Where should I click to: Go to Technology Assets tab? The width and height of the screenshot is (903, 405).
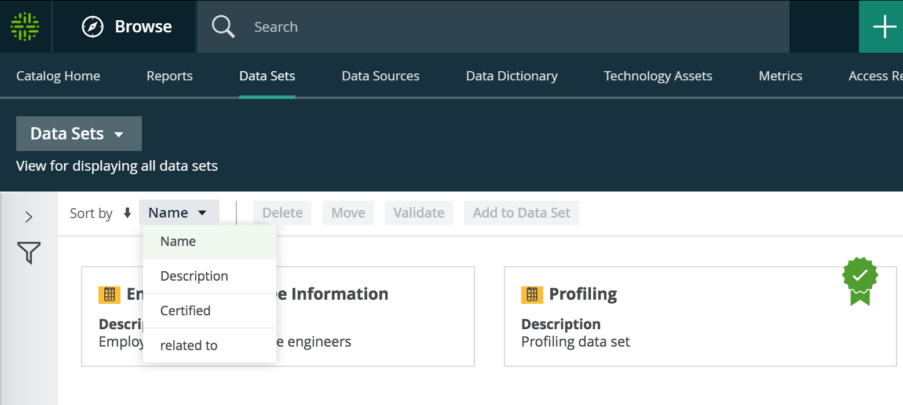(x=657, y=76)
